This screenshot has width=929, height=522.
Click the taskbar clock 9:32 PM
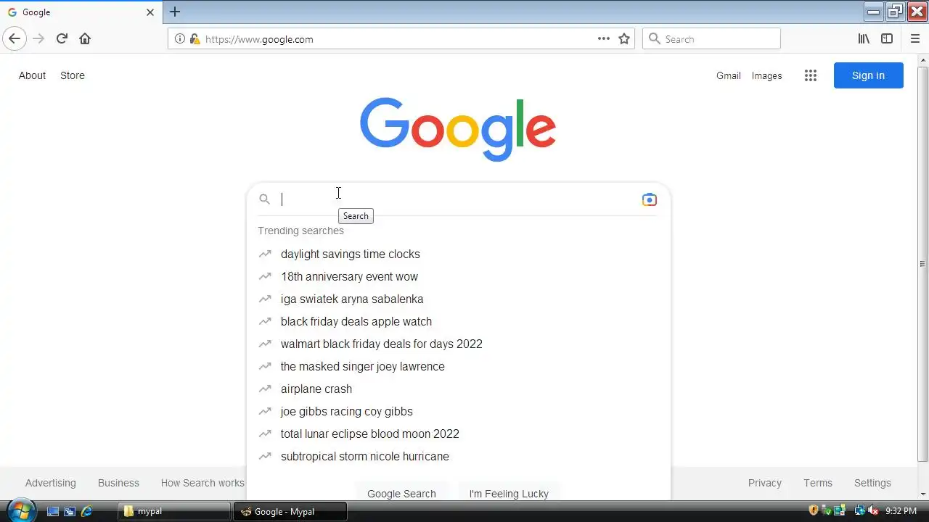(x=901, y=511)
